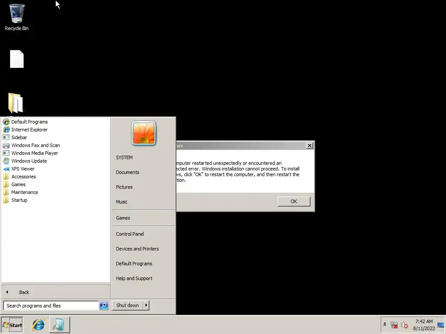Viewport: 446px width, 334px height.
Task: Click the Show desktop icon in tray
Action: pyautogui.click(x=441, y=325)
